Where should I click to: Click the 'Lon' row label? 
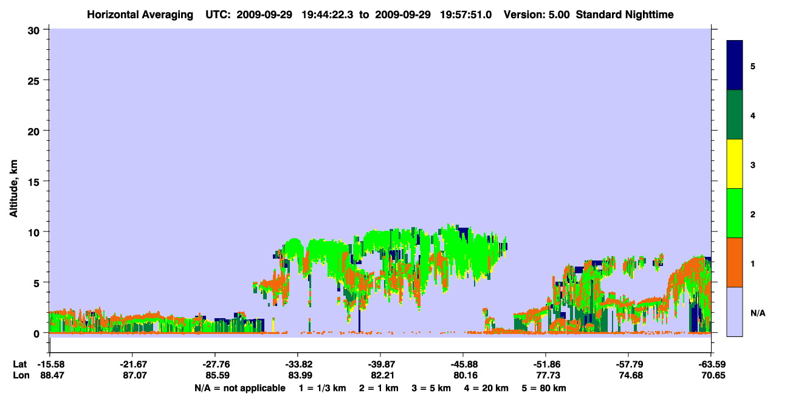20,376
